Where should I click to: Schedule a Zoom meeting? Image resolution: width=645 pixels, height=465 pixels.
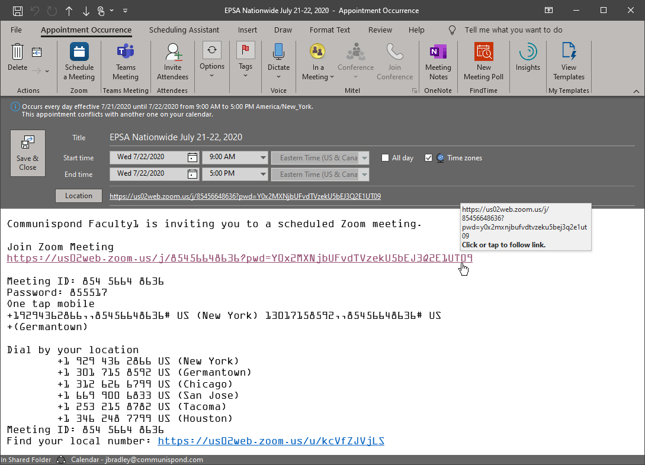point(79,62)
